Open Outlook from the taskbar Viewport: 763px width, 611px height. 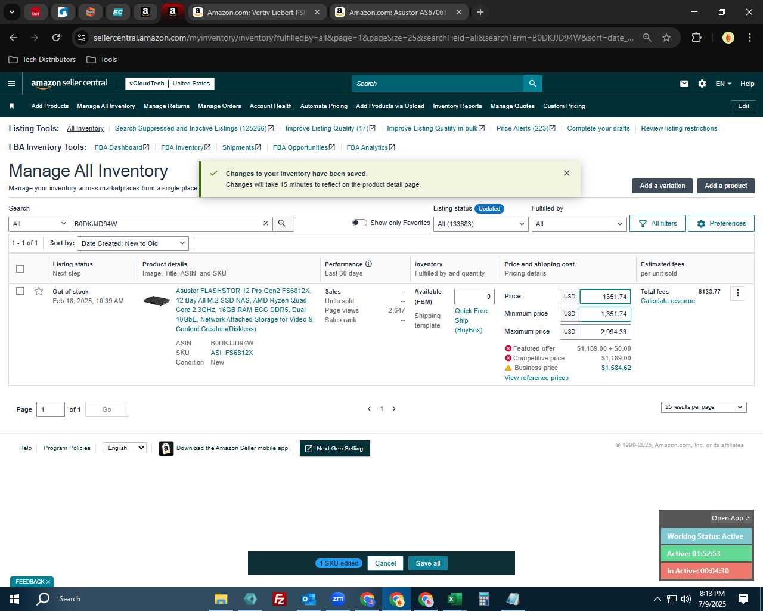(308, 599)
